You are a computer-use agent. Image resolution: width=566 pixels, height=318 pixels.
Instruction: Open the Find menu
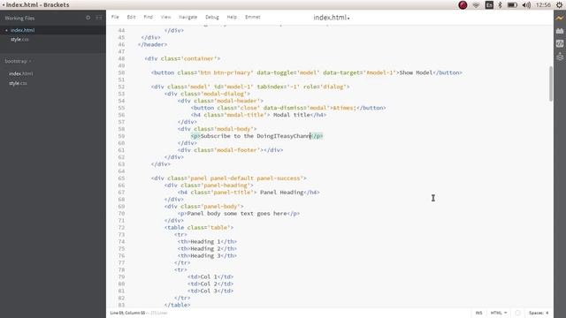[x=148, y=17]
